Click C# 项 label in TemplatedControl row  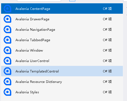(107, 71)
